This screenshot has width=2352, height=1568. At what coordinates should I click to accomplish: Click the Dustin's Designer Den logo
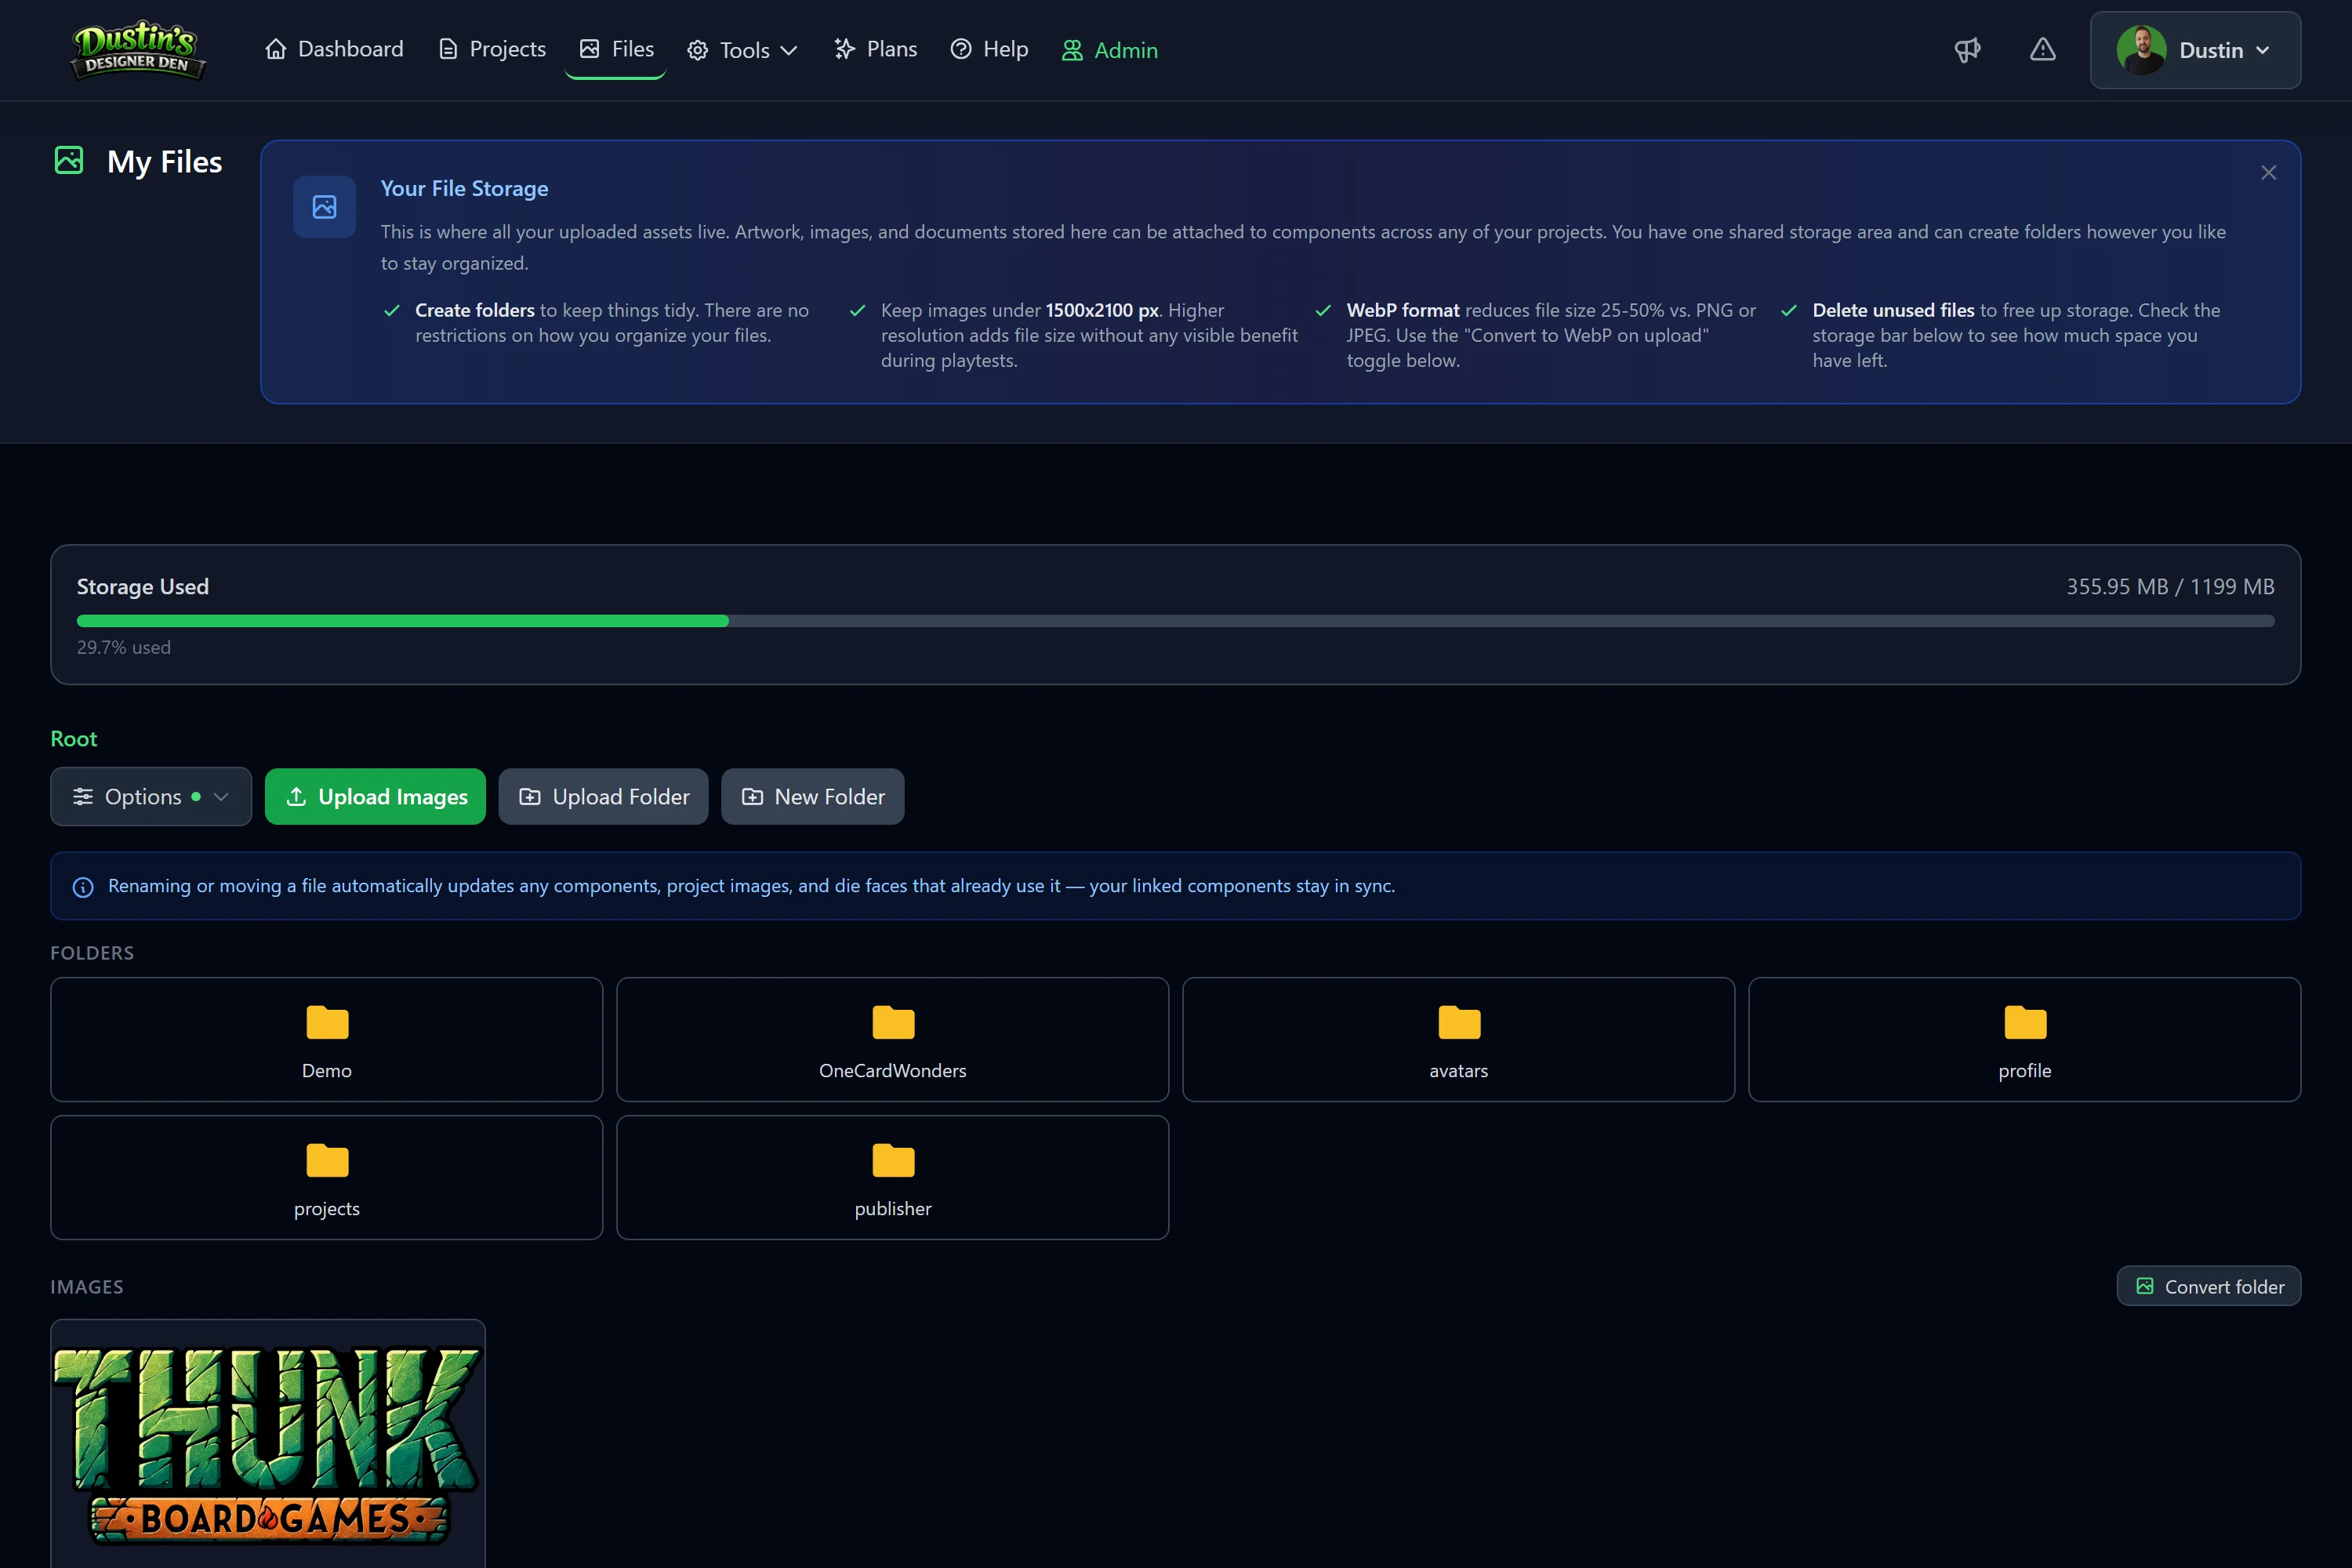pos(138,50)
